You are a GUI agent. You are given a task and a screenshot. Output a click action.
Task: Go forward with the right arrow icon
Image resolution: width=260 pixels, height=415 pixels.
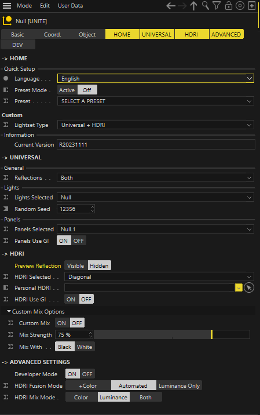(182, 6)
